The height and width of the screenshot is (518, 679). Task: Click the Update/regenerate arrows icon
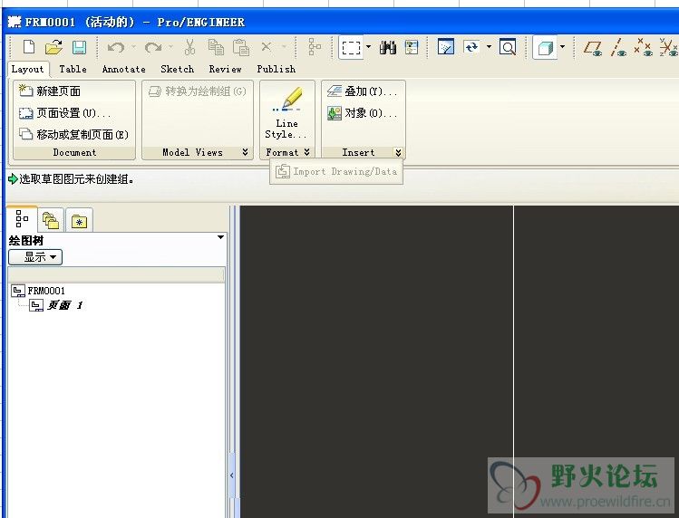(471, 47)
